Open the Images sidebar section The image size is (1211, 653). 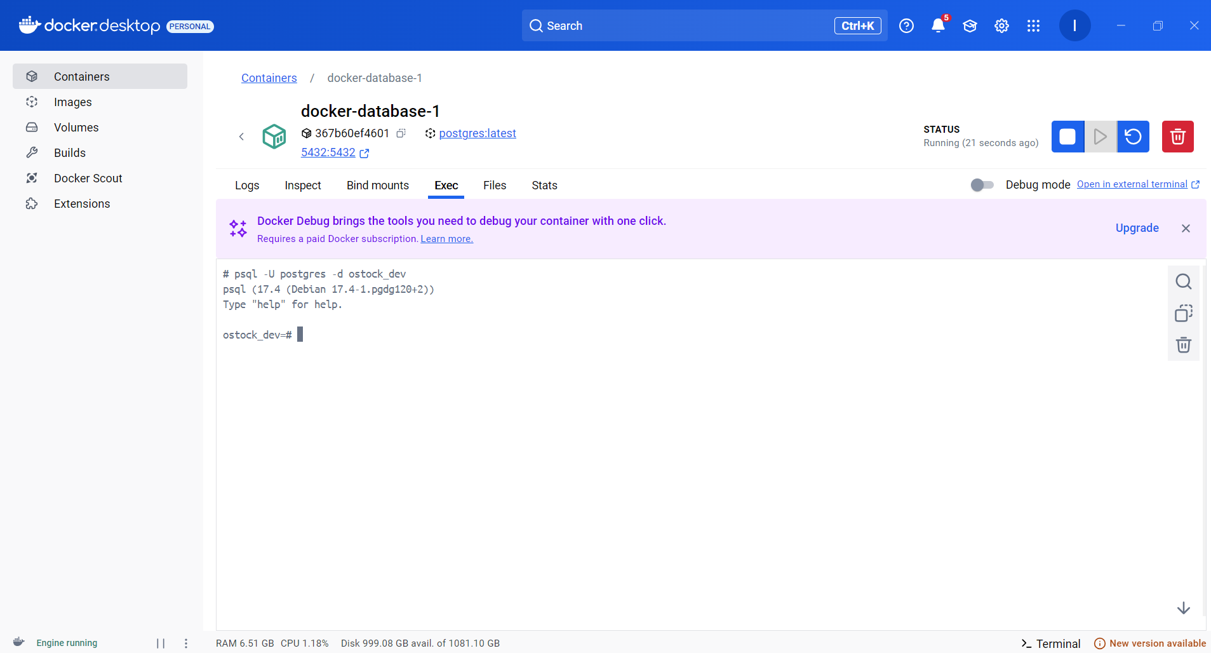point(100,102)
